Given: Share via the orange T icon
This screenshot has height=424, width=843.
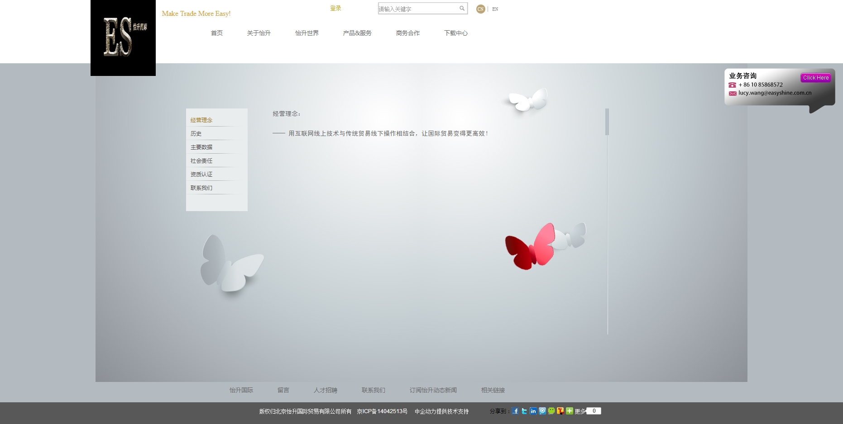Looking at the screenshot, I should [x=560, y=411].
